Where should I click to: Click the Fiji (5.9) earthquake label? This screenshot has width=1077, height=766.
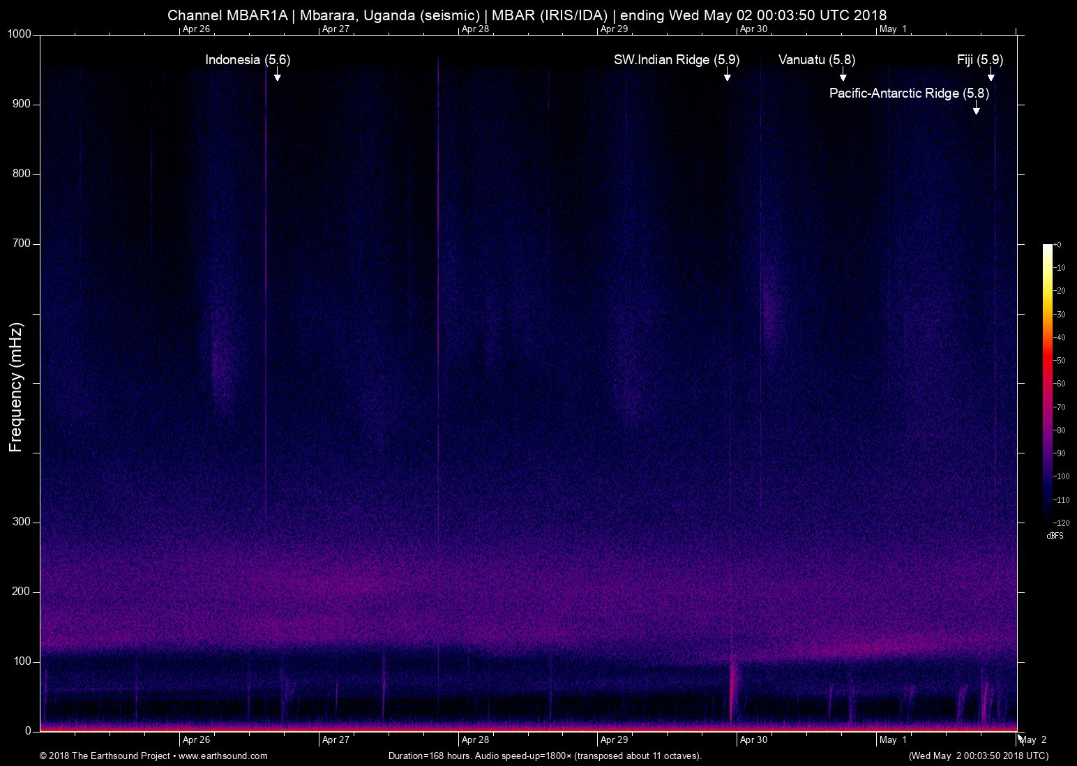[979, 60]
